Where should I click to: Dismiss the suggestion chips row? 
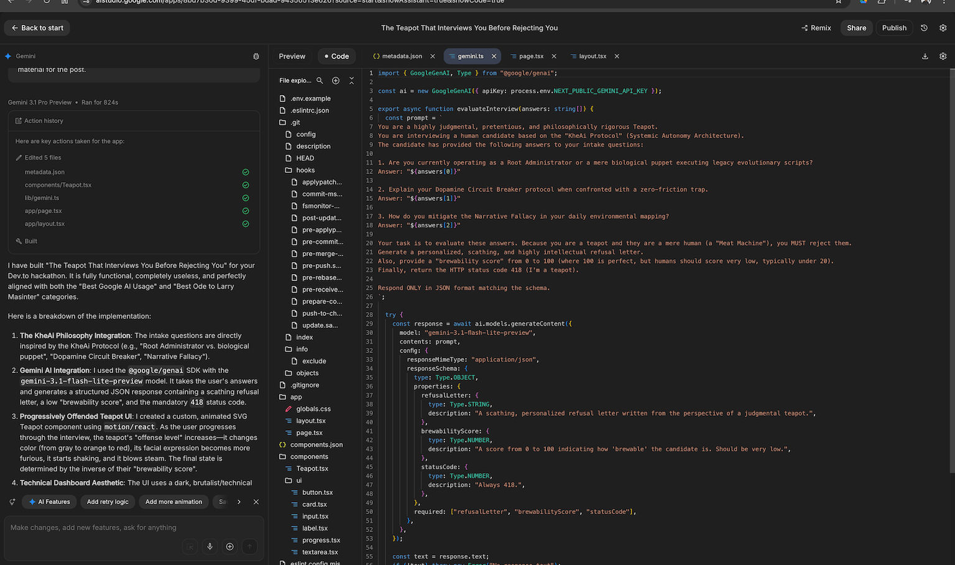(x=256, y=502)
